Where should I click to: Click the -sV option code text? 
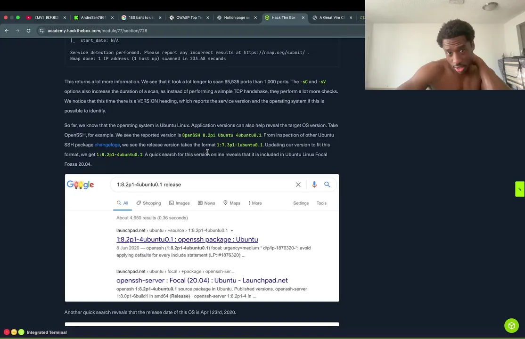pos(322,81)
